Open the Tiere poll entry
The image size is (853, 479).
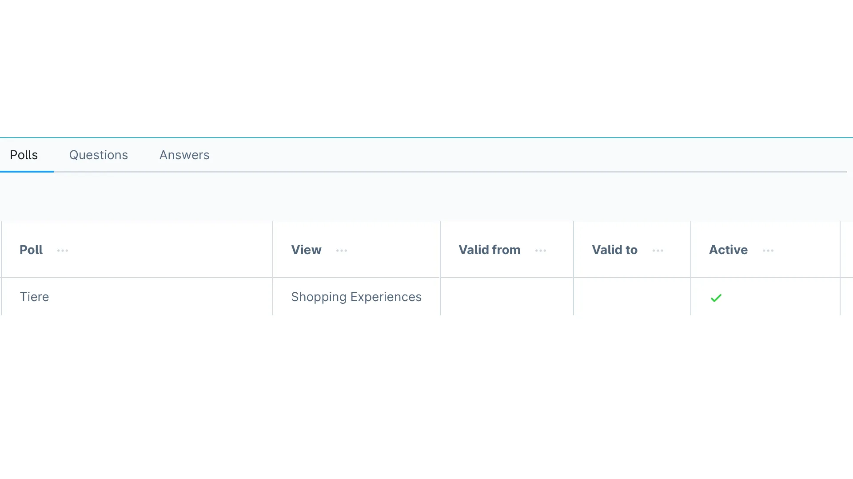[x=35, y=297]
